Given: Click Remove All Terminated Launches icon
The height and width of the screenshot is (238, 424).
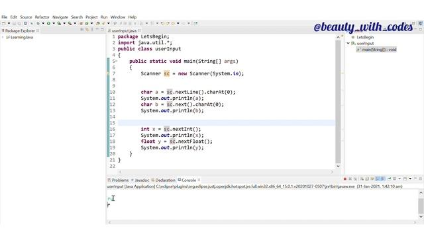Looking at the screenshot, I should [355, 179].
